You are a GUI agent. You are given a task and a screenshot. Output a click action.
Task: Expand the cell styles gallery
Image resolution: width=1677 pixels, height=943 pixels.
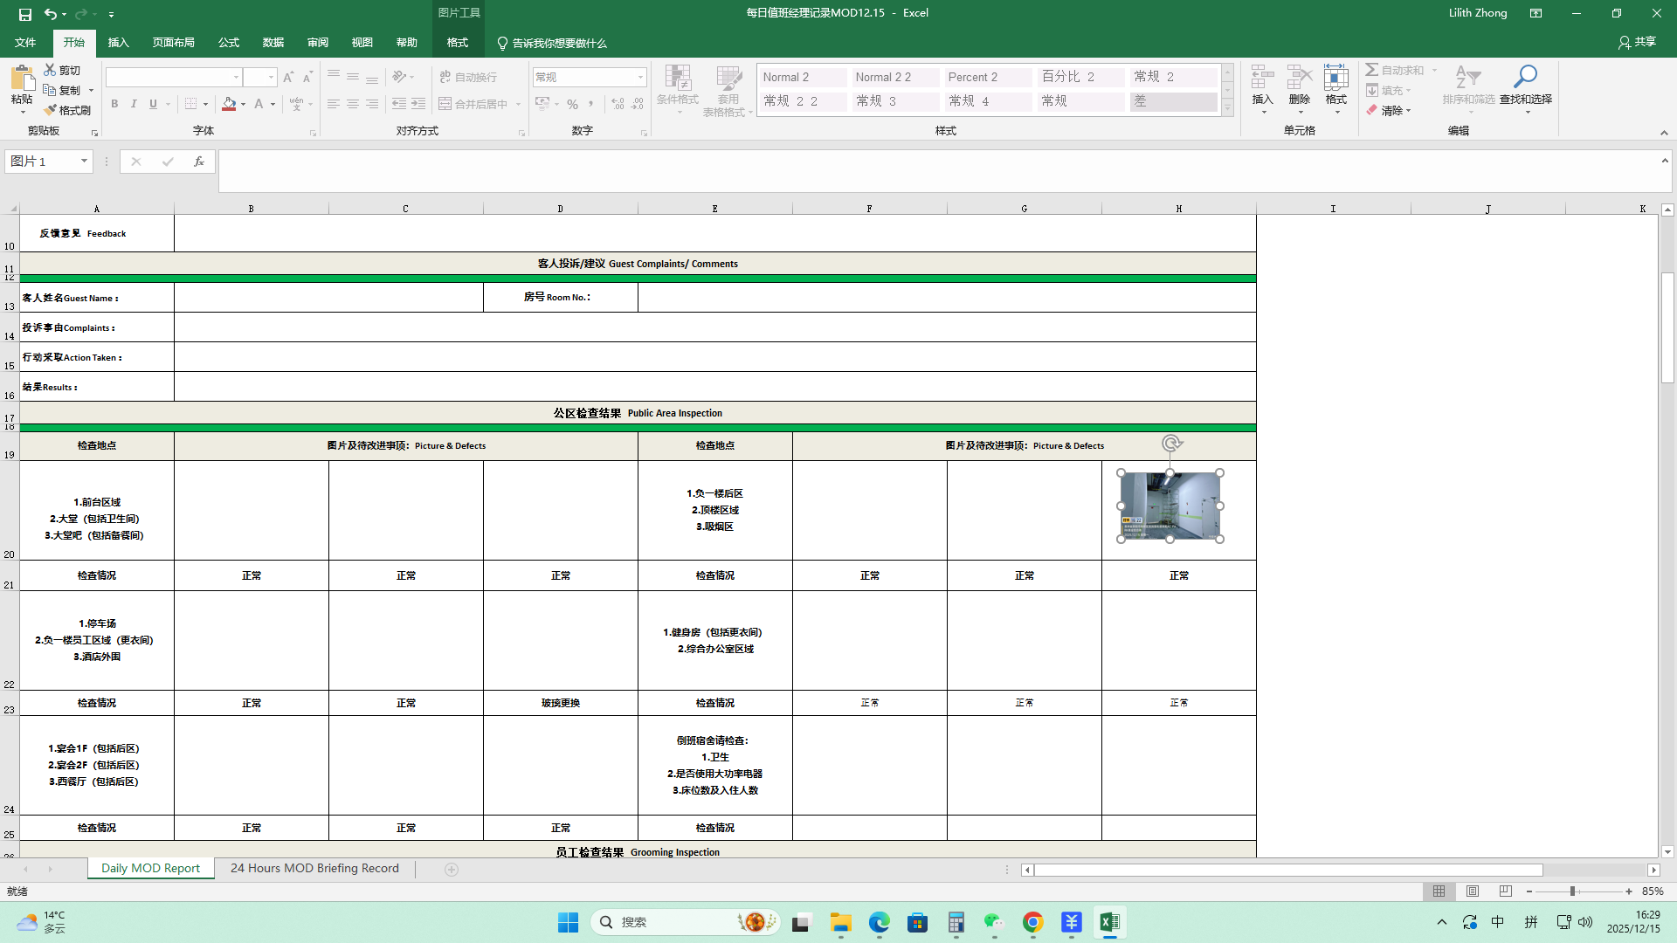1227,108
